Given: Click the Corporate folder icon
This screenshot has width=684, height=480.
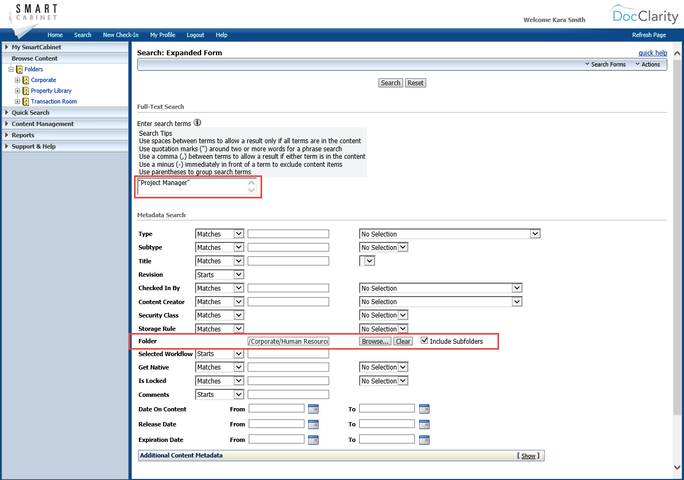Looking at the screenshot, I should coord(25,79).
